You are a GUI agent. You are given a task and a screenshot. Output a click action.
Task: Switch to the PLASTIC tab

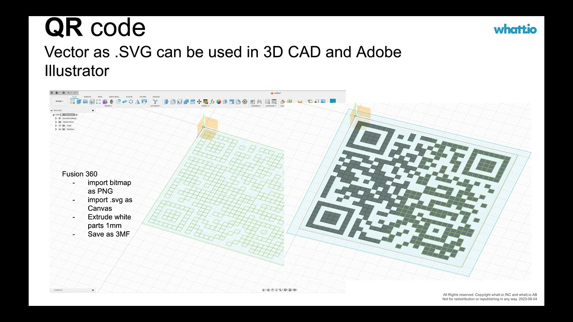(x=129, y=97)
